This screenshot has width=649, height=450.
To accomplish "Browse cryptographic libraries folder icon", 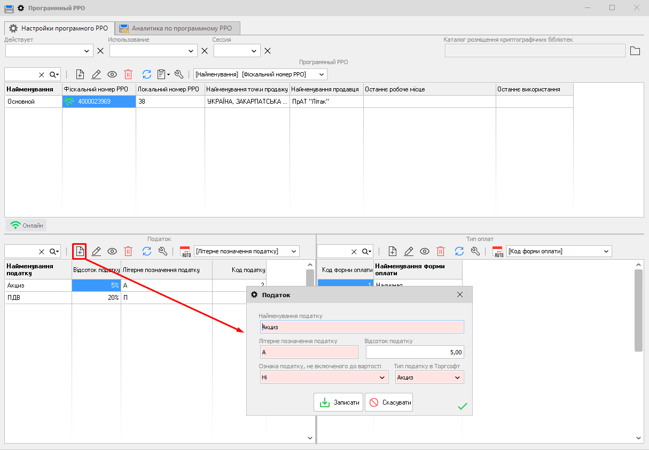I will point(635,51).
